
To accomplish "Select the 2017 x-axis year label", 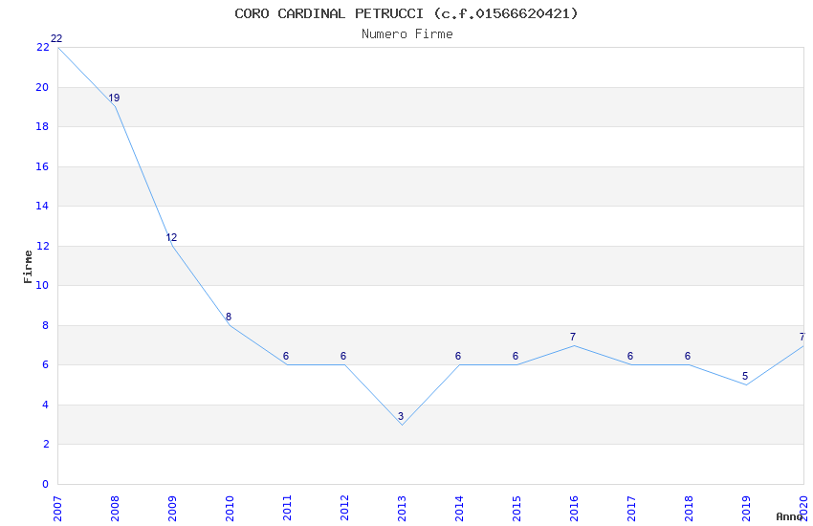I will [x=631, y=507].
